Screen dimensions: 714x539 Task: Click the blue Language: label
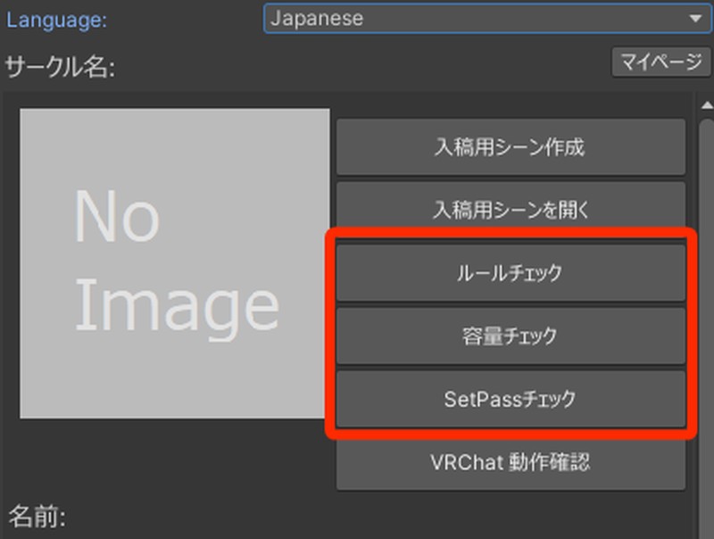[57, 20]
